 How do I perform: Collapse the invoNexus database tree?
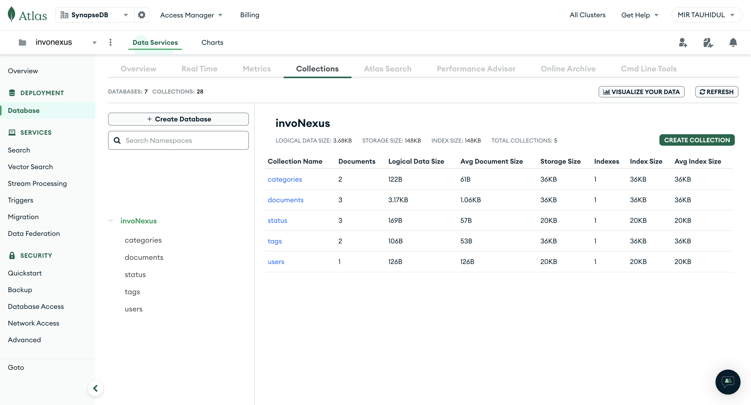(x=111, y=221)
